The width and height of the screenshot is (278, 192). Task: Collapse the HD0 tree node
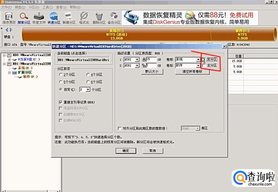(x=4, y=55)
